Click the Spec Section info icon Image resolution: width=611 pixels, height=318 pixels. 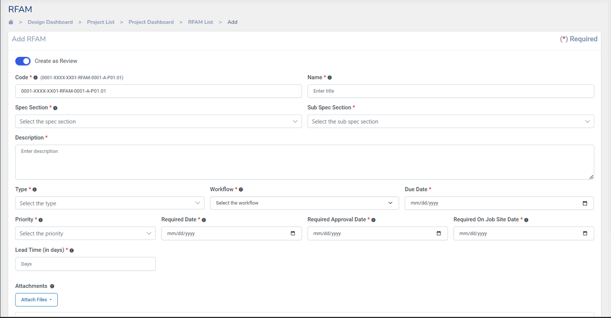tap(55, 108)
